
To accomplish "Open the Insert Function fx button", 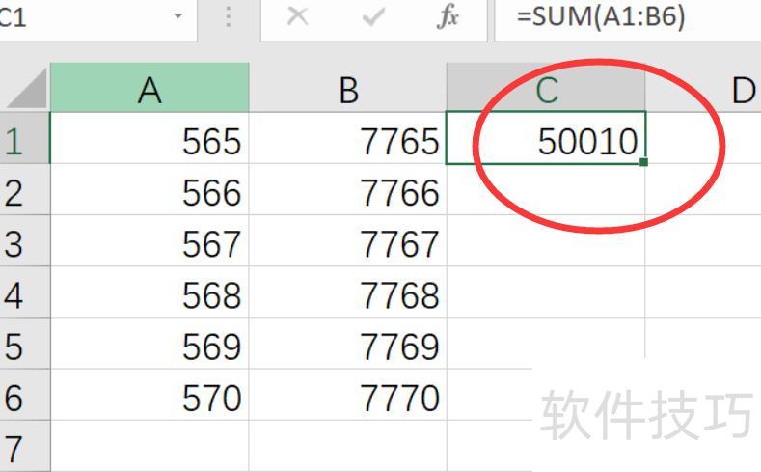I will point(448,17).
